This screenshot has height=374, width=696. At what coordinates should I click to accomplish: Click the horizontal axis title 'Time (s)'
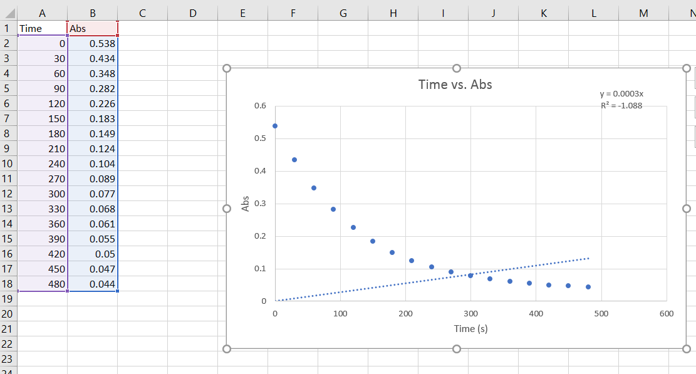coord(470,328)
